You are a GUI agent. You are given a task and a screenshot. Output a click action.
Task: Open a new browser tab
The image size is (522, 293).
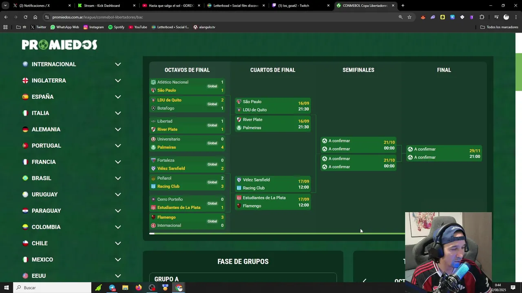coord(403,6)
